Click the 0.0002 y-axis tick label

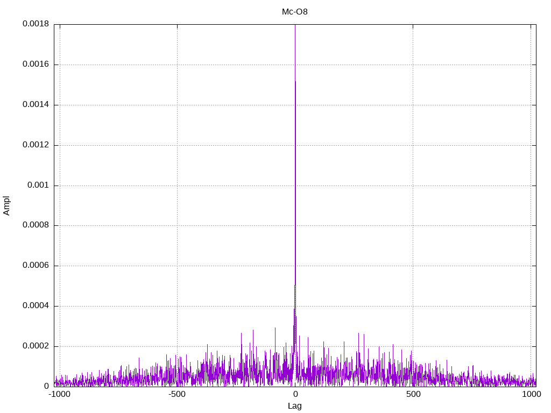point(36,346)
